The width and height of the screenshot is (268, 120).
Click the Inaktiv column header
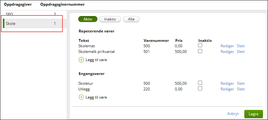[x=205, y=41]
